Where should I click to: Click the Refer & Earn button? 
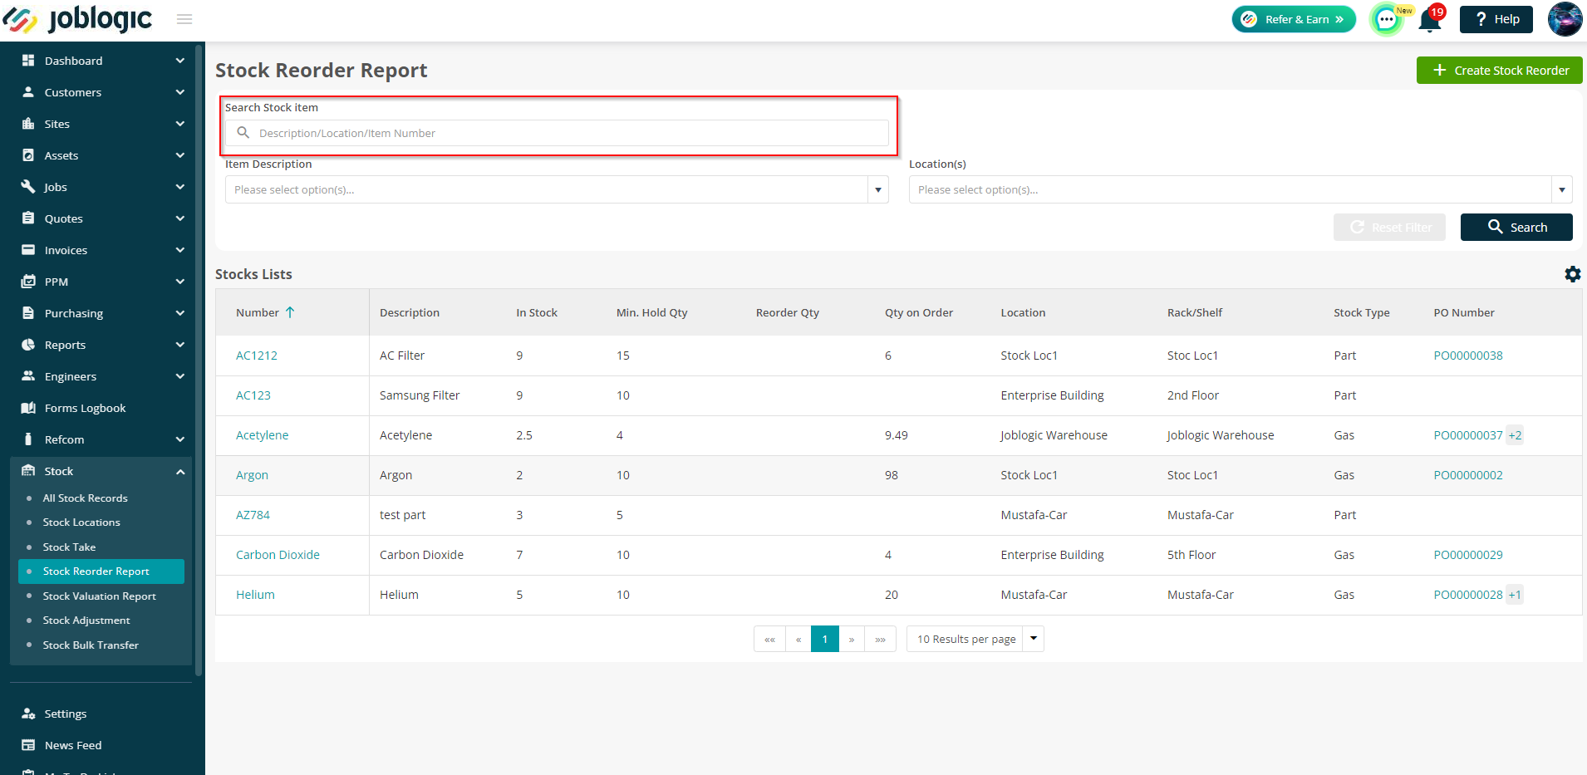coord(1294,19)
